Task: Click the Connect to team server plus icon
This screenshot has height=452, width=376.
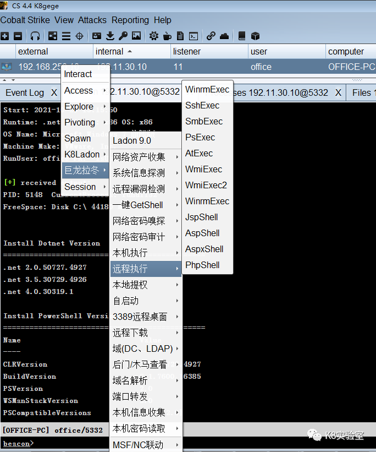Action: coord(4,36)
